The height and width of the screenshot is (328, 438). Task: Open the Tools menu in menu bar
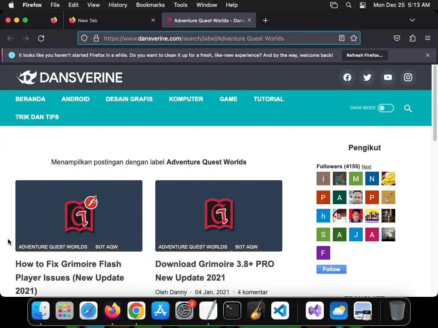(181, 5)
